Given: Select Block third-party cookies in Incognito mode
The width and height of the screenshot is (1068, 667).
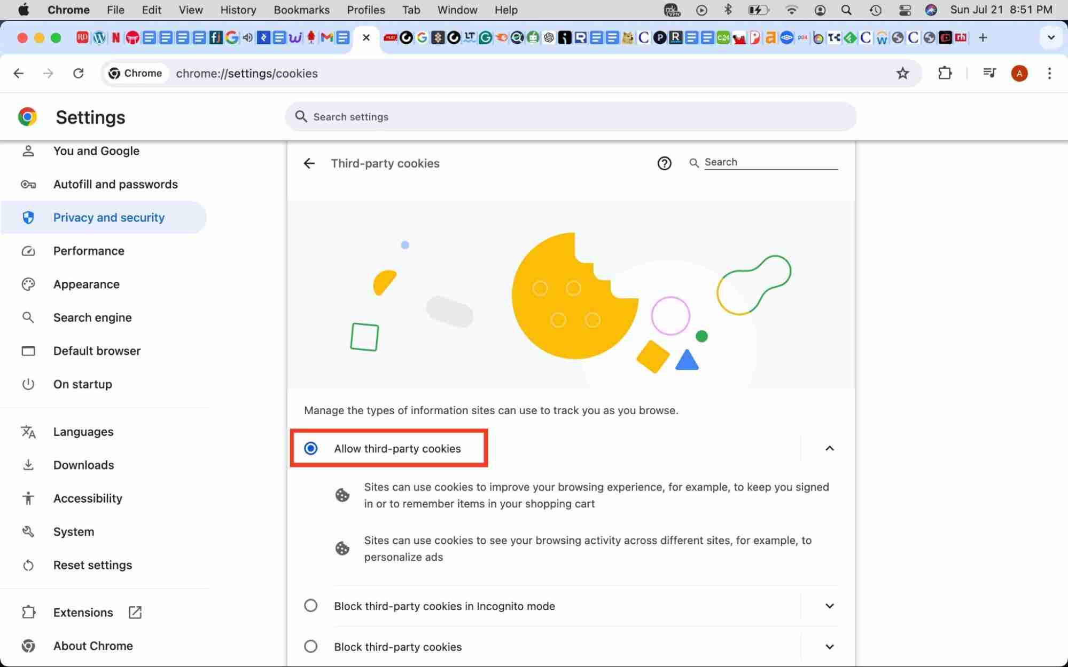Looking at the screenshot, I should [x=310, y=606].
